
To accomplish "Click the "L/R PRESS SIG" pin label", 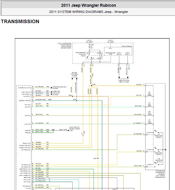I will (x=26, y=165).
